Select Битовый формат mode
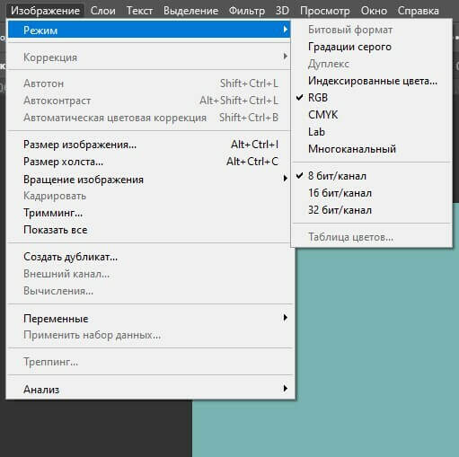459x457 pixels. coord(371,30)
